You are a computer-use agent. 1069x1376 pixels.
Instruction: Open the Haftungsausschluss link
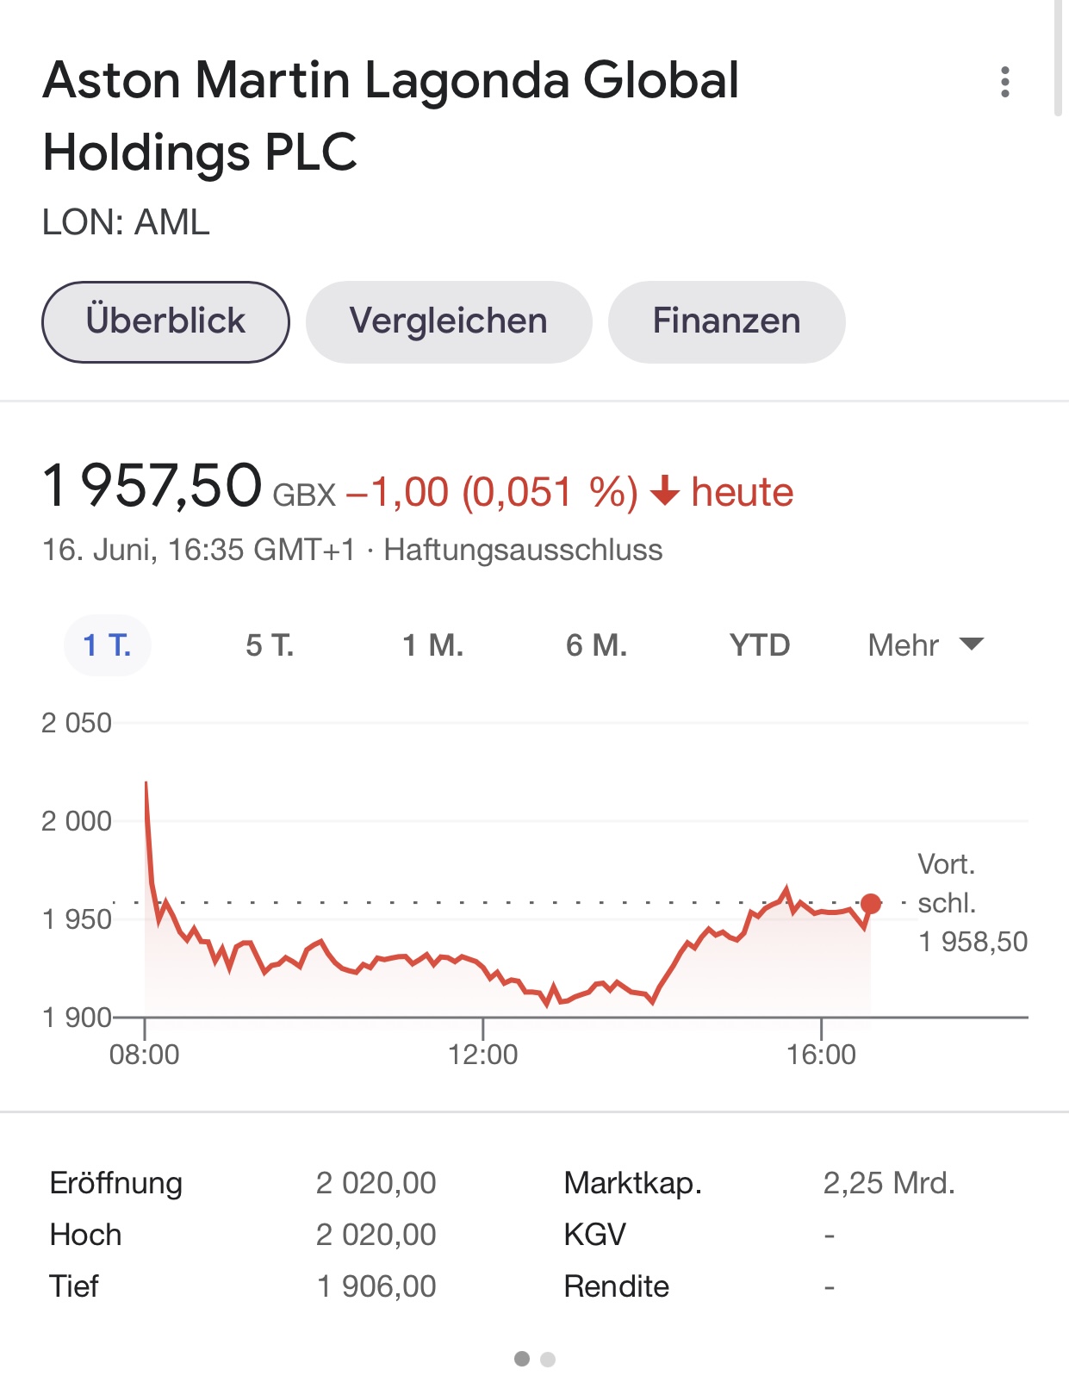[x=523, y=550]
